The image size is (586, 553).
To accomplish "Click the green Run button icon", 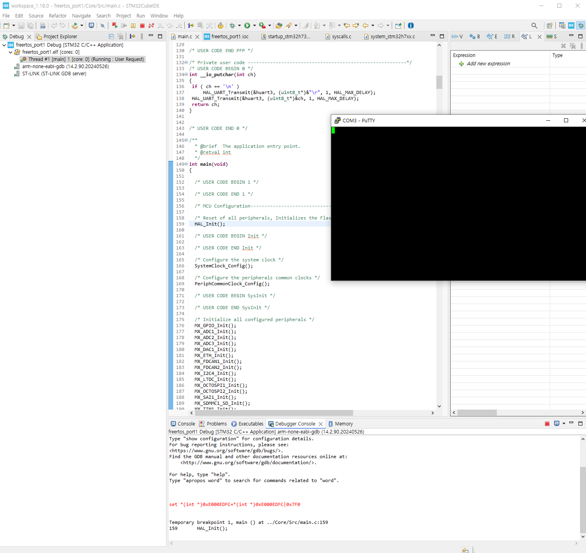I will [247, 25].
